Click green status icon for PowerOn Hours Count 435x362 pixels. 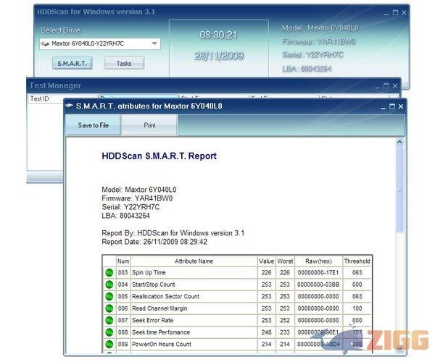click(x=109, y=344)
